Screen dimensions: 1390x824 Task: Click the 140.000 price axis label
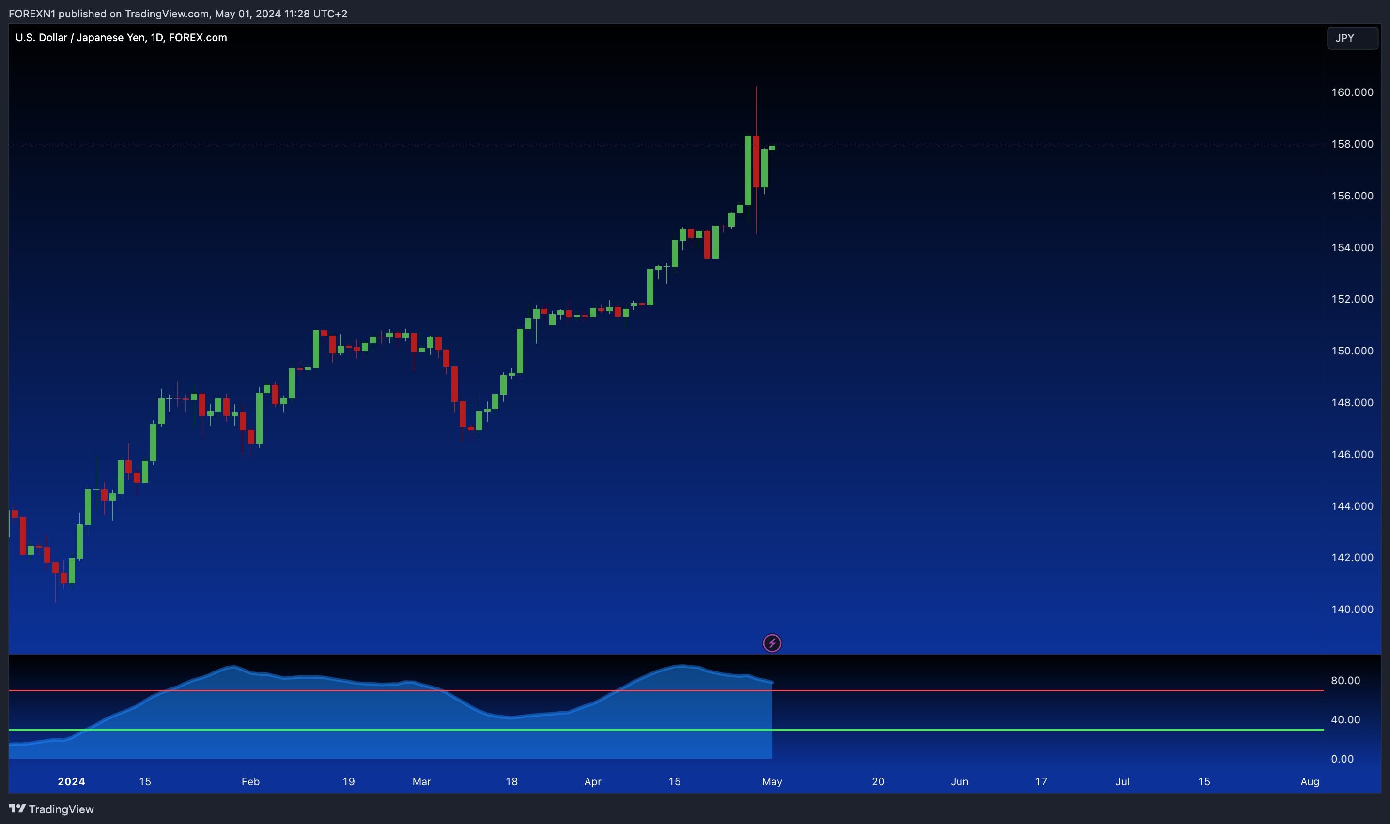coord(1352,609)
